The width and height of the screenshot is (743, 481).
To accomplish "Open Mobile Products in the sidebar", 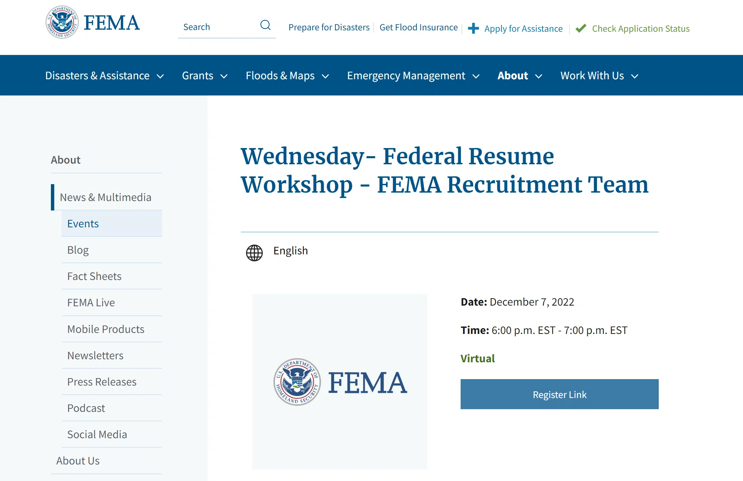I will 112,329.
